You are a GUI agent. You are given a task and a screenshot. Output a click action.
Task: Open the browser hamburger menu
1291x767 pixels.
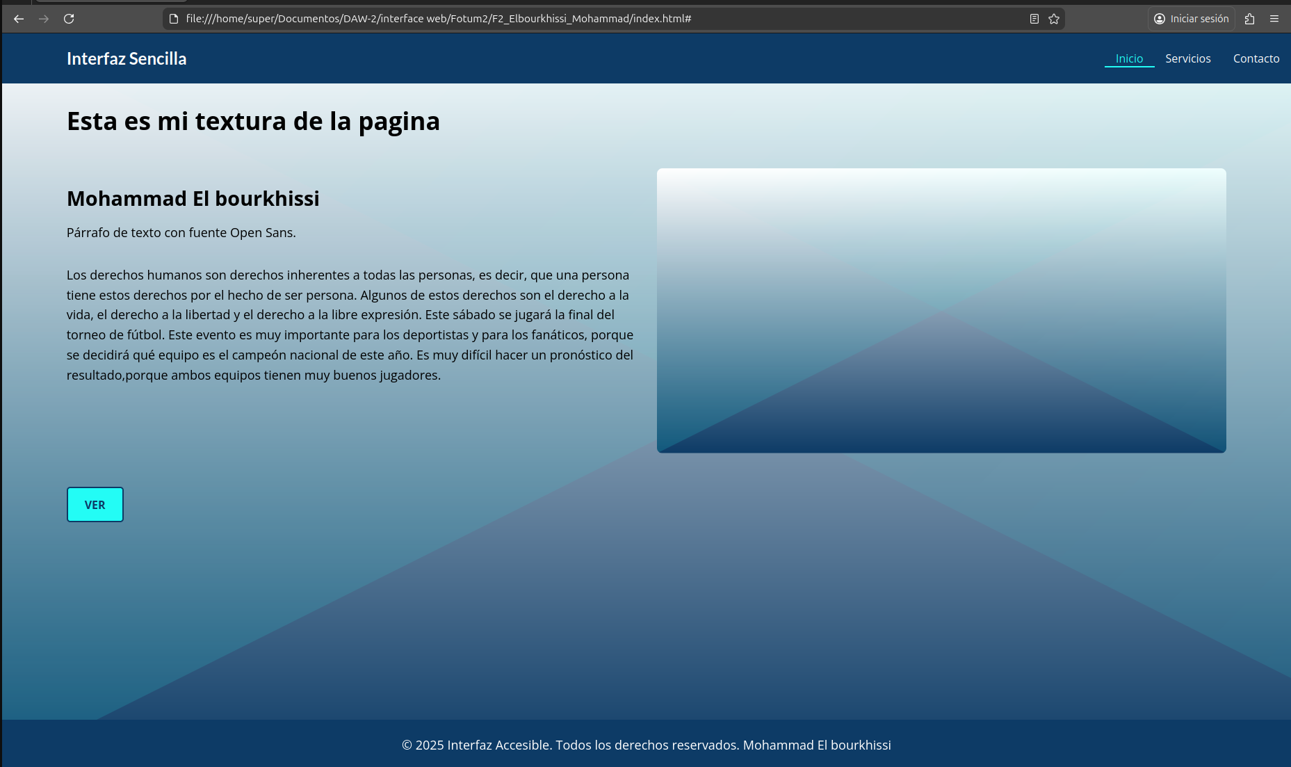(x=1274, y=19)
